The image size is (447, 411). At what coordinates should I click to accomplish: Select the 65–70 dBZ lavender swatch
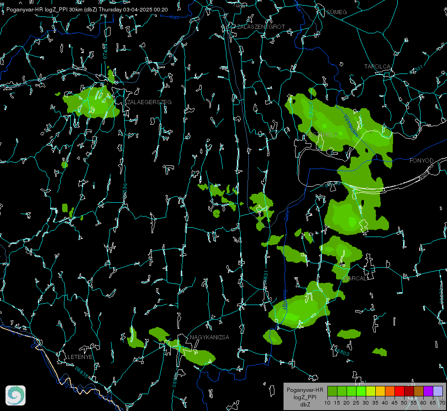tap(438, 391)
